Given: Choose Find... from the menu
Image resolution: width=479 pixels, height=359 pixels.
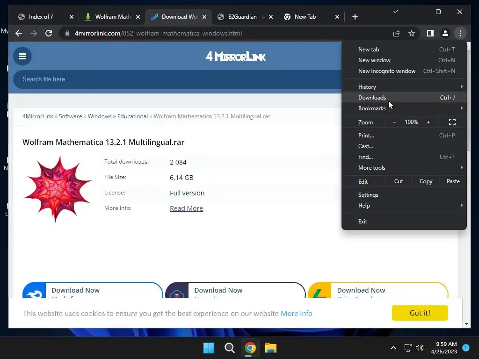Looking at the screenshot, I should [404, 157].
